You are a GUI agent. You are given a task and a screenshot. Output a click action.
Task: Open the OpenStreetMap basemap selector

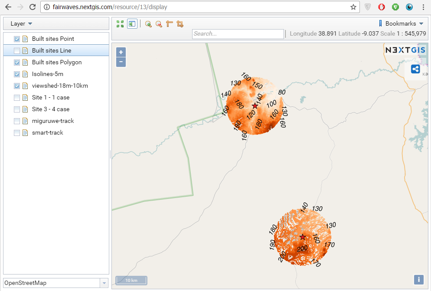[56, 283]
